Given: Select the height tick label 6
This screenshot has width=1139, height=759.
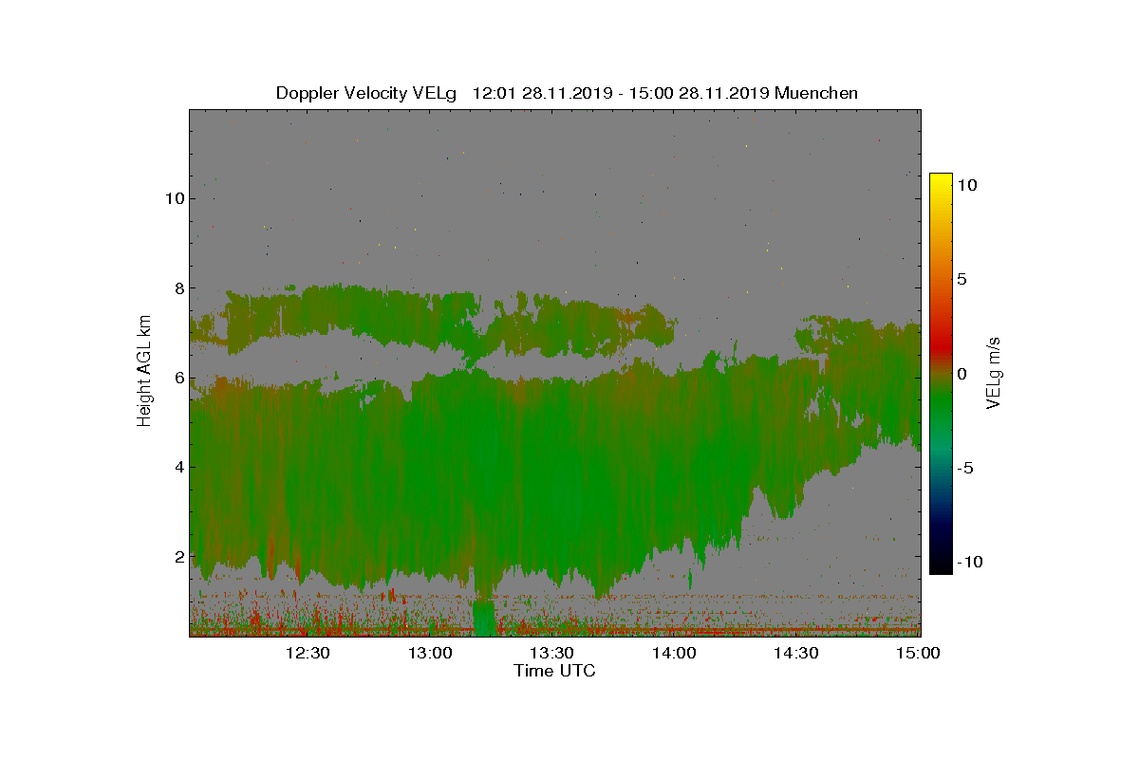Looking at the screenshot, I should 177,378.
